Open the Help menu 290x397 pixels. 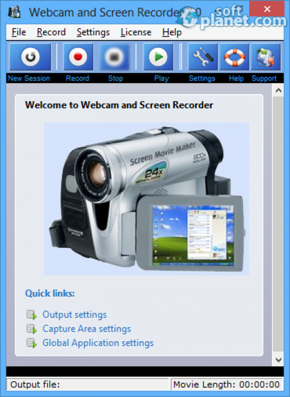[x=172, y=33]
